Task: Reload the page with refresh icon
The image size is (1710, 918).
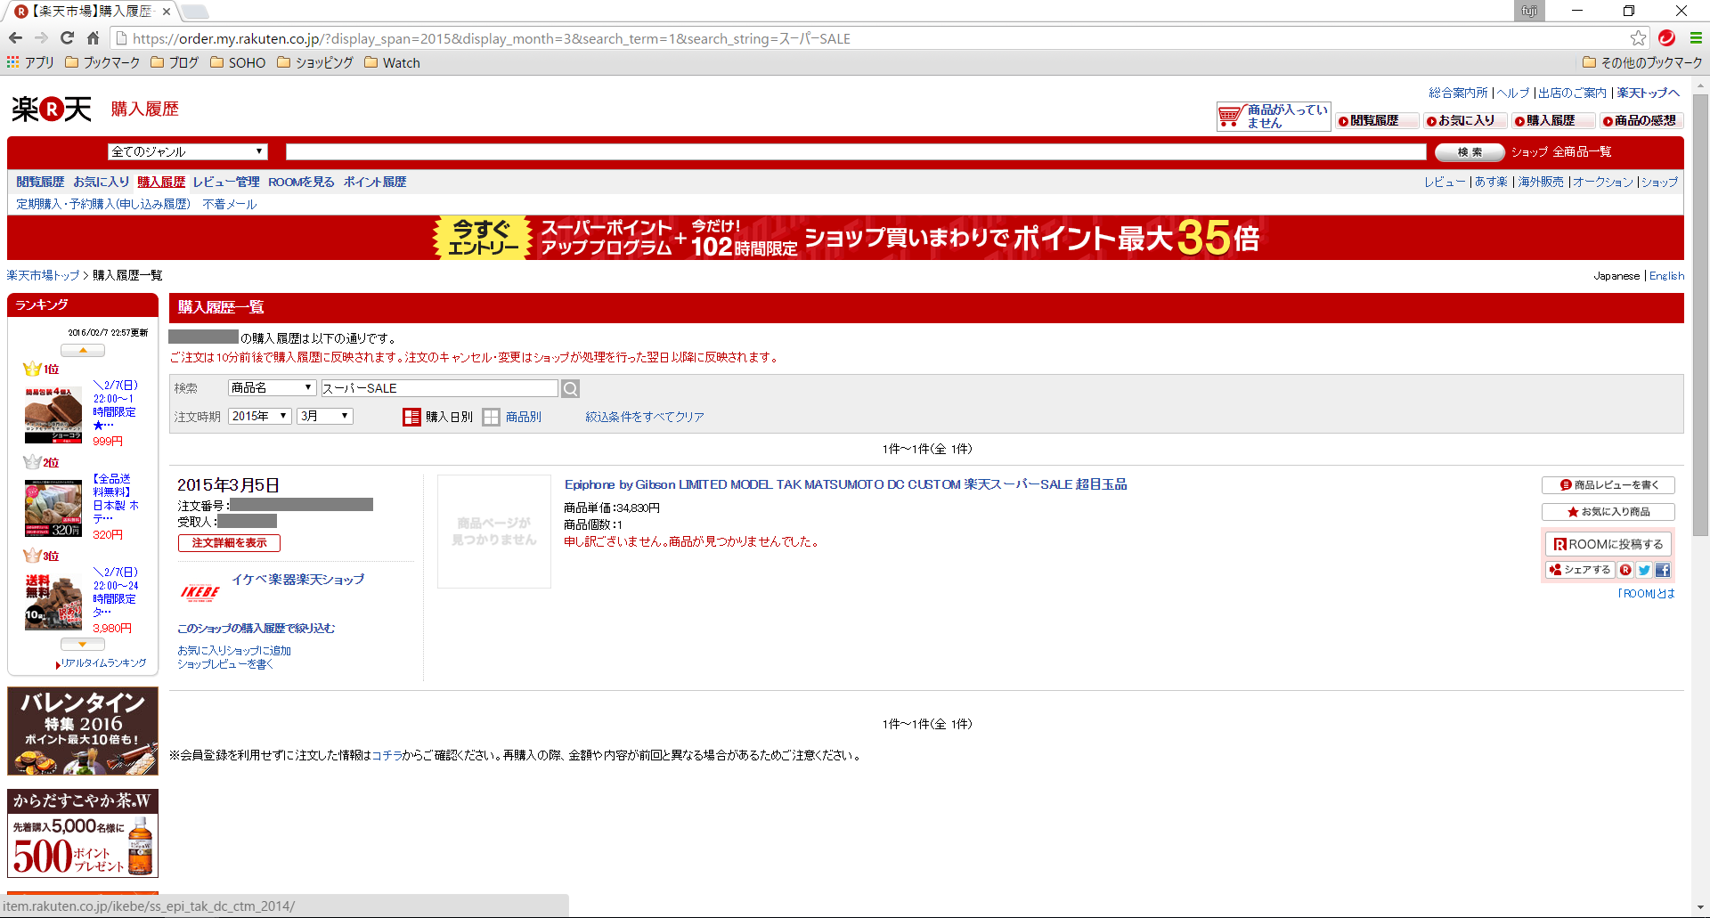Action: pyautogui.click(x=67, y=38)
